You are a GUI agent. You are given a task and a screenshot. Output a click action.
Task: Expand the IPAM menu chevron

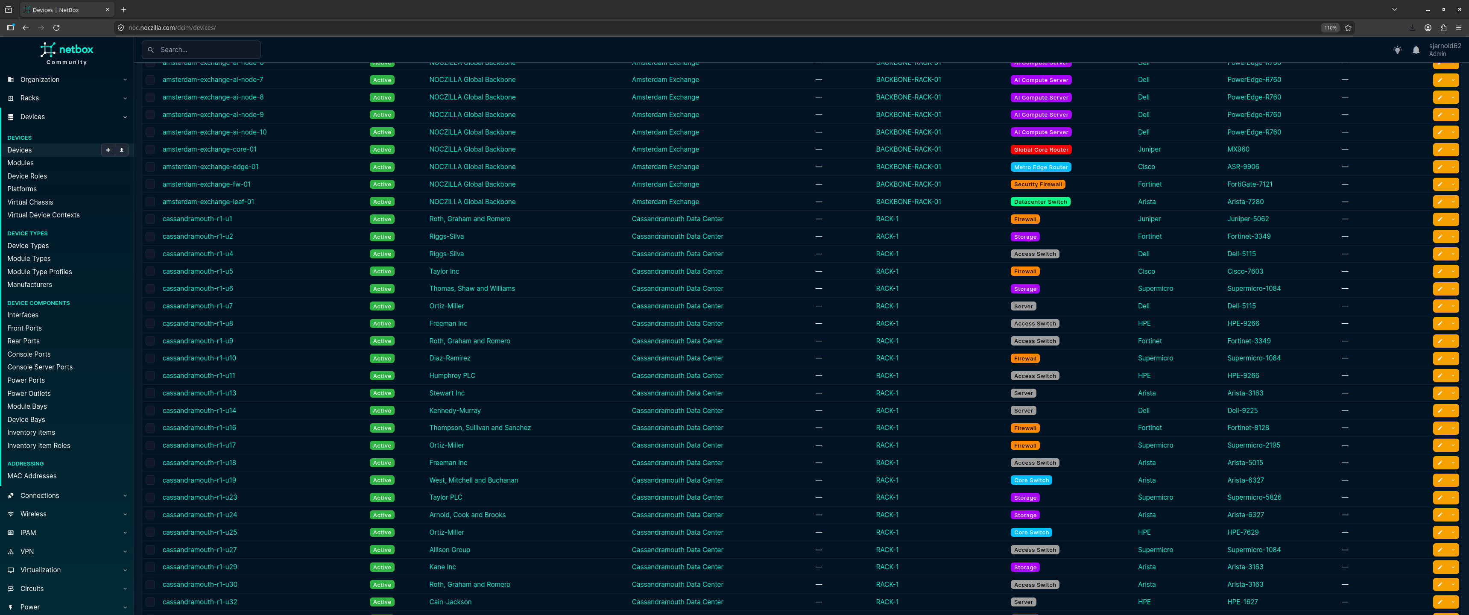[x=125, y=533]
